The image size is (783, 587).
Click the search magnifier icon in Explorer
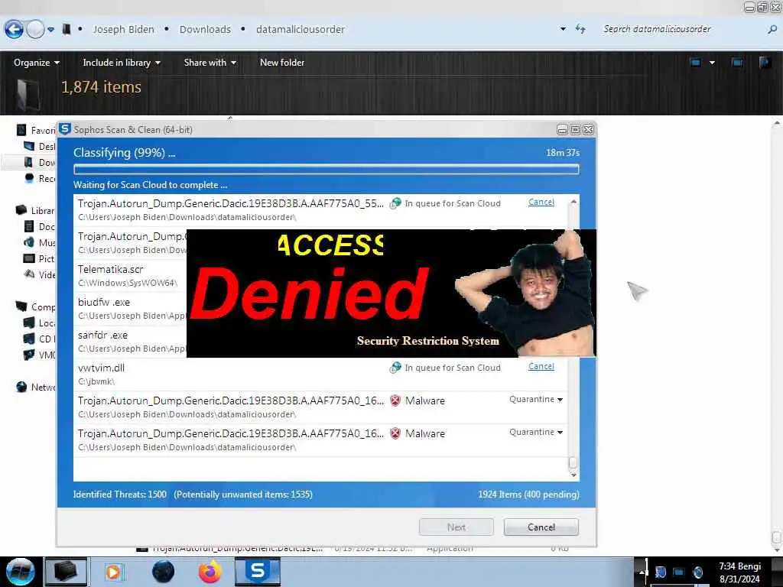pyautogui.click(x=772, y=30)
